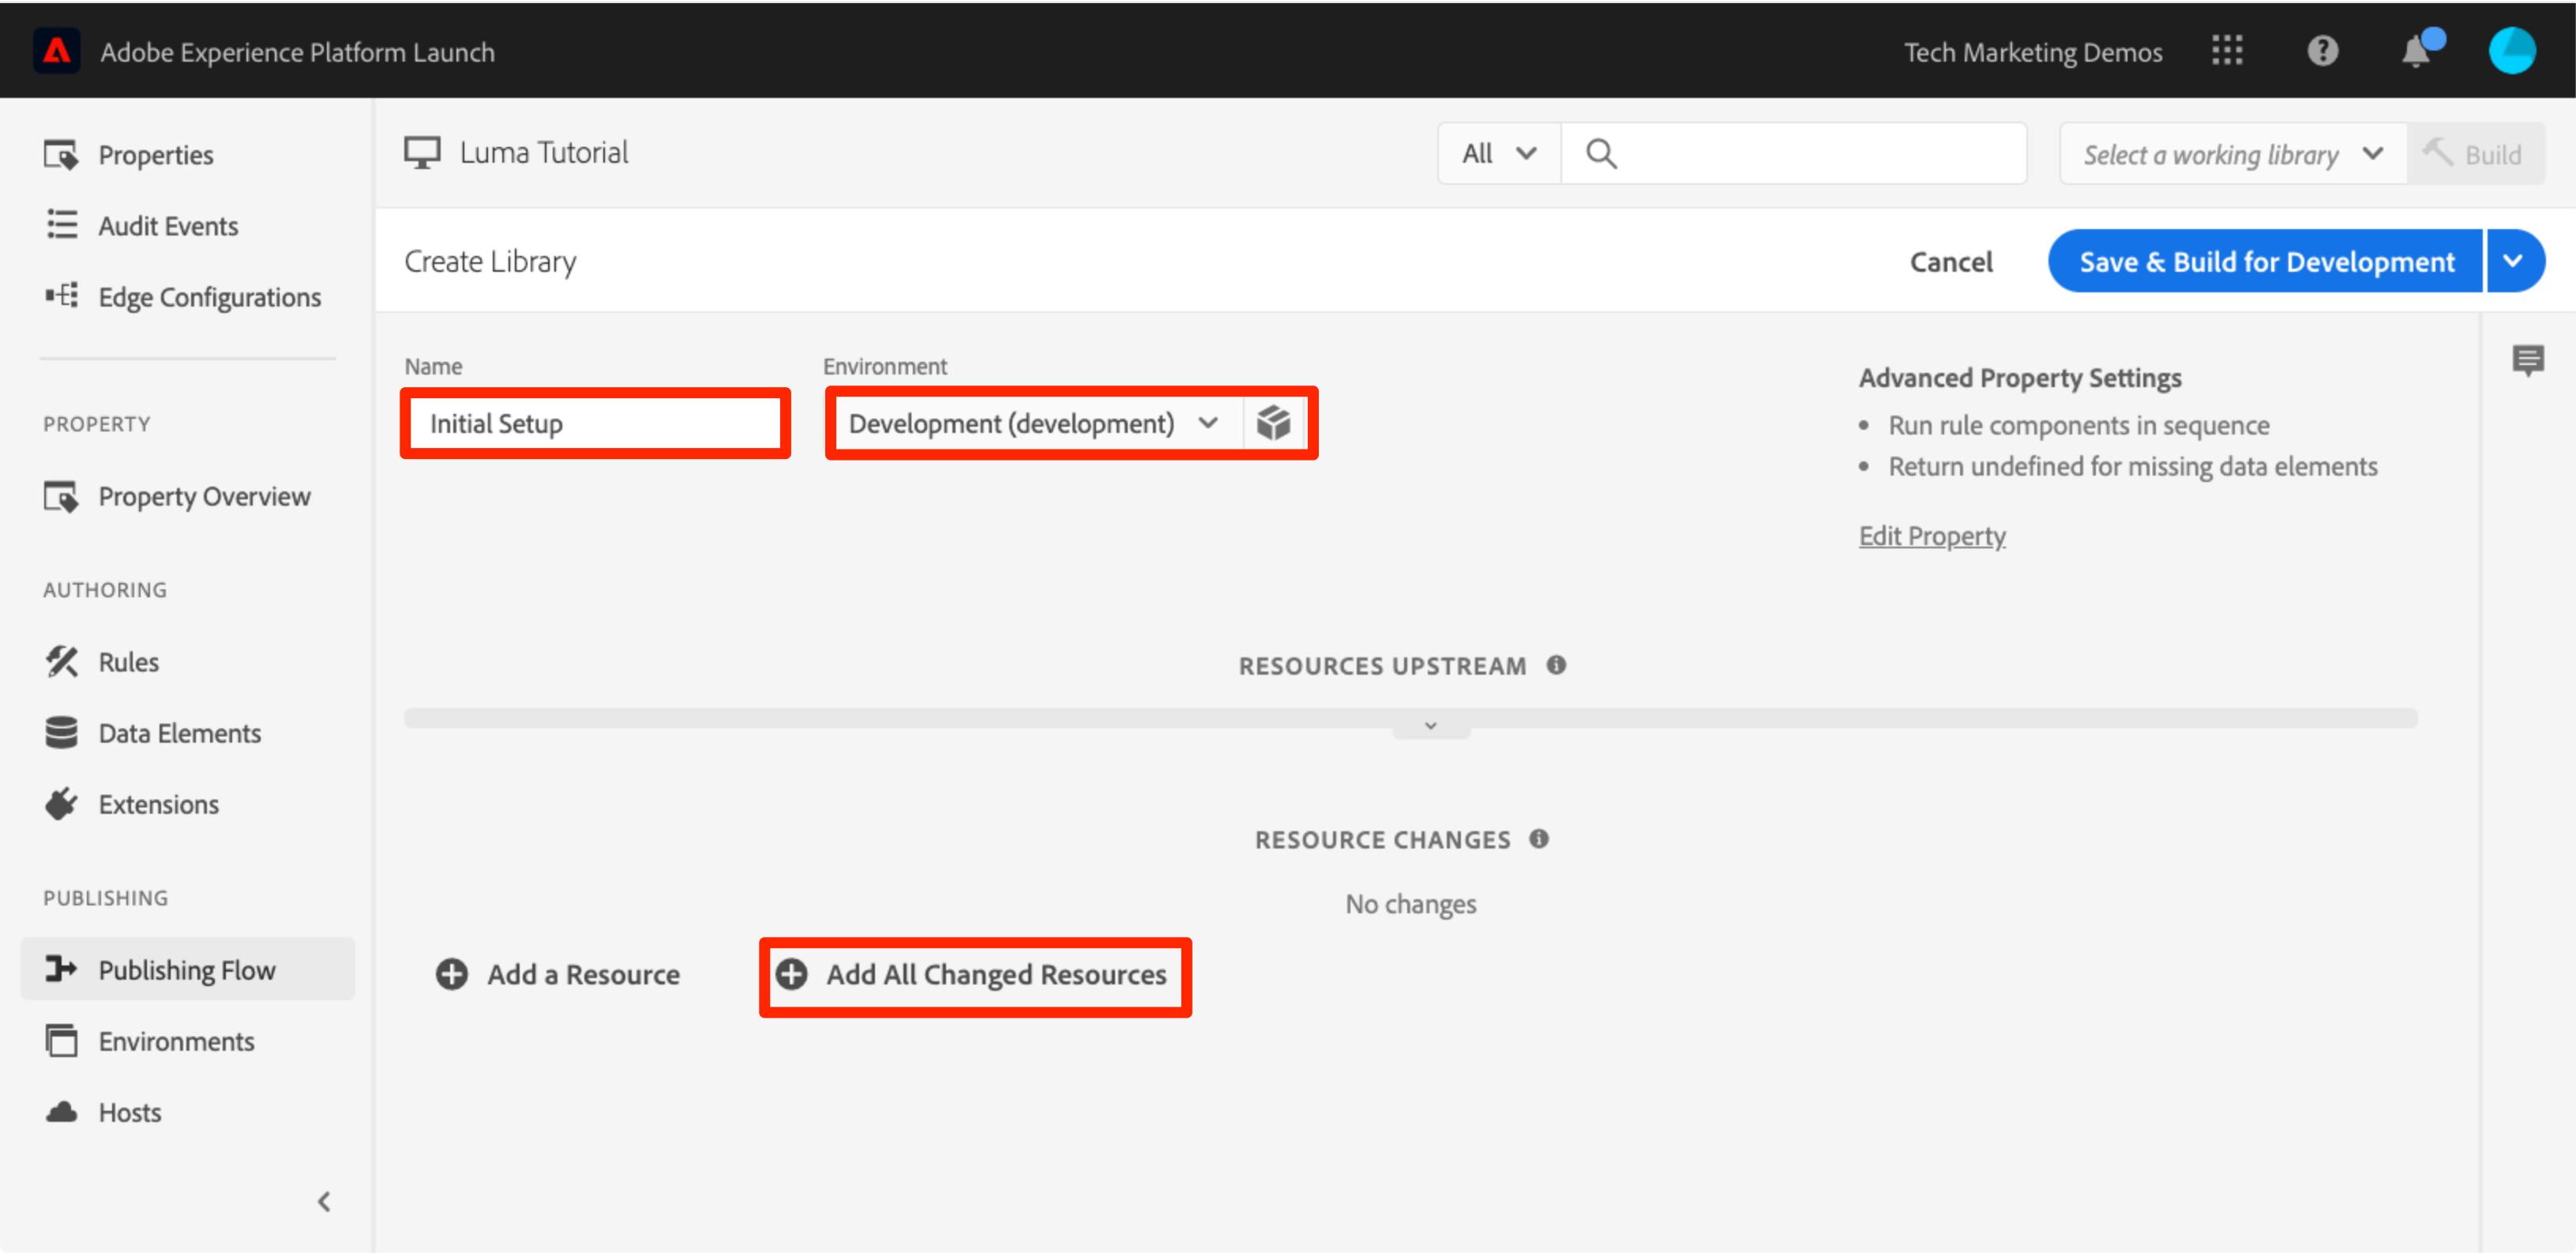Open the notifications bell
The width and height of the screenshot is (2576, 1253).
[x=2417, y=51]
